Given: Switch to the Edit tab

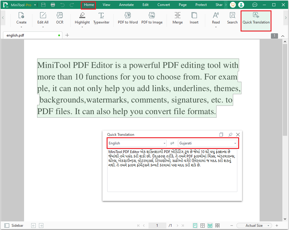Looking at the screenshot, I should click(146, 5).
